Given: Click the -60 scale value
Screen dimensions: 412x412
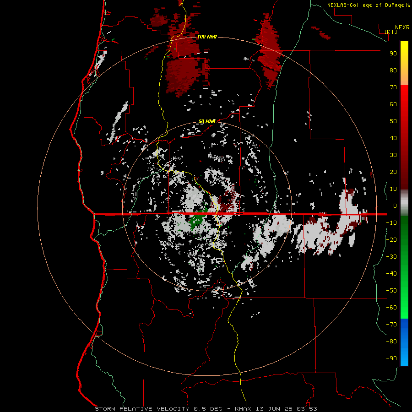Looking at the screenshot, I should point(391,308).
